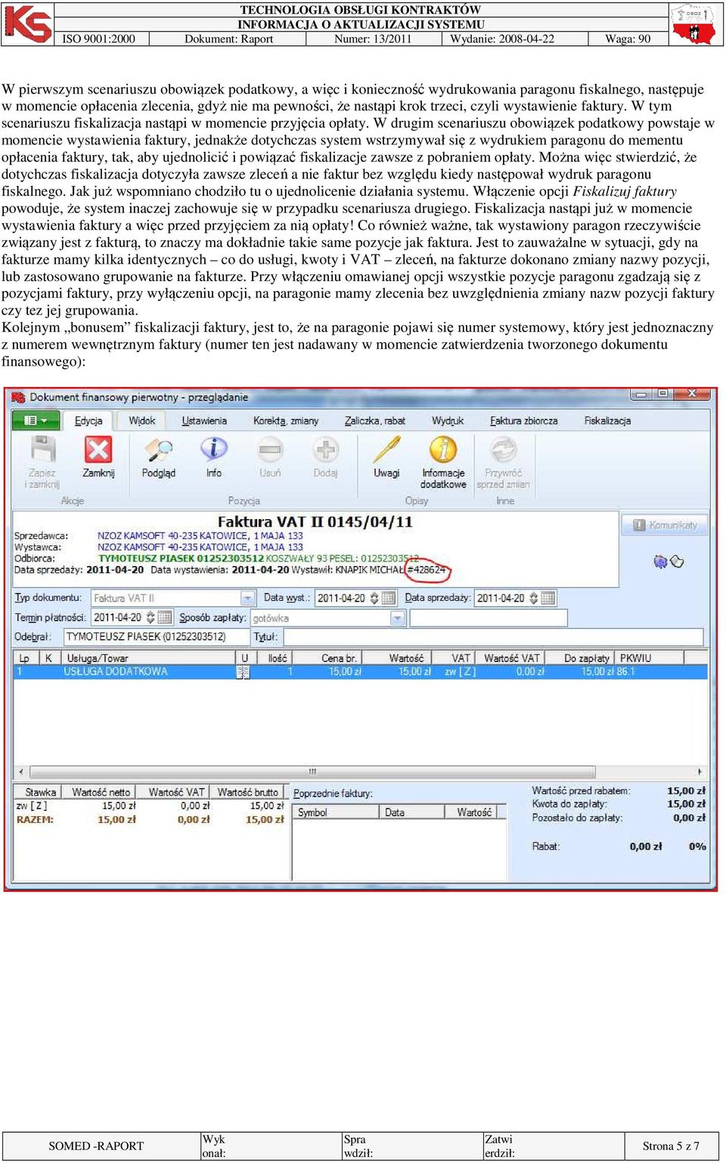Image resolution: width=726 pixels, height=1163 pixels.
Task: Click the Wartość netto summary header
Action: [101, 792]
